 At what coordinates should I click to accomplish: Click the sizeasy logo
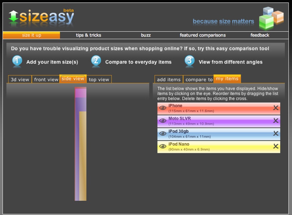(x=42, y=17)
